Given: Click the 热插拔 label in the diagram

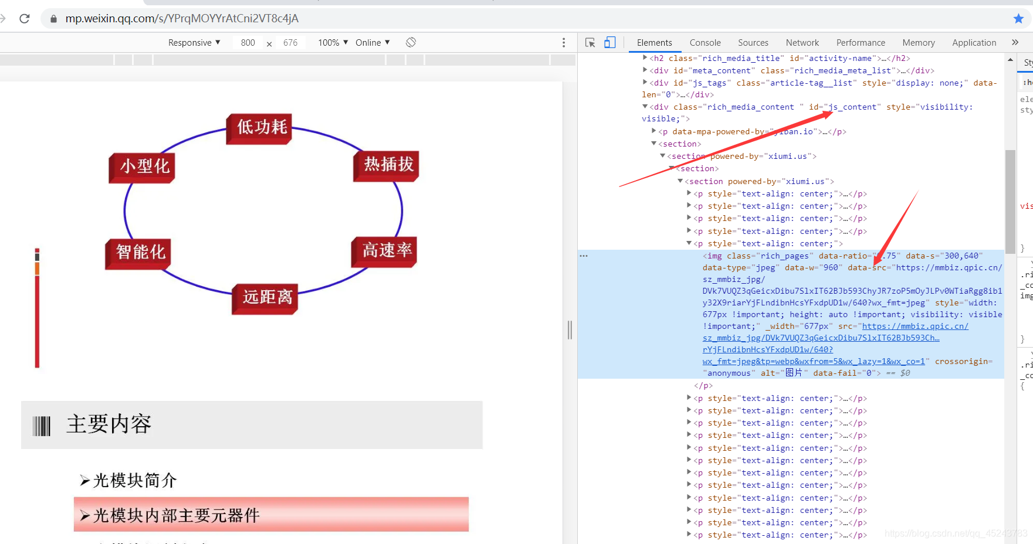Looking at the screenshot, I should click(388, 164).
